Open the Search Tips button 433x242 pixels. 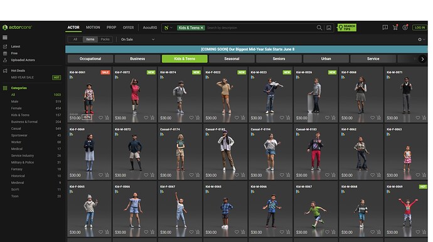click(x=347, y=28)
